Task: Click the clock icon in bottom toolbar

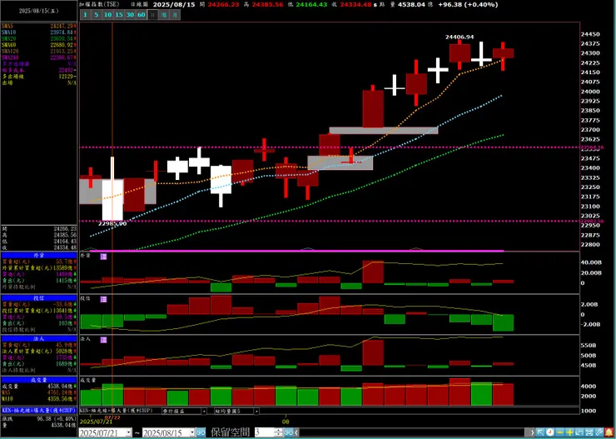Action: pos(550,432)
